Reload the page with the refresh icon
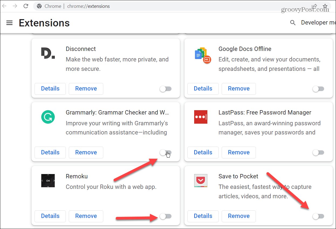Viewport: 336px width, 229px height. [26, 6]
